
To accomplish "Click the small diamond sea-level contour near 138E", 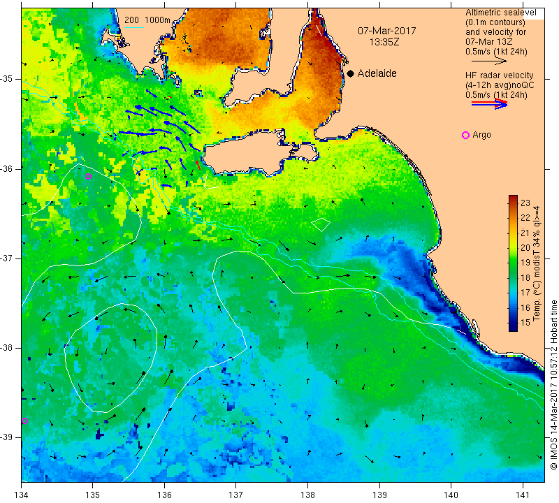I will pyautogui.click(x=321, y=224).
